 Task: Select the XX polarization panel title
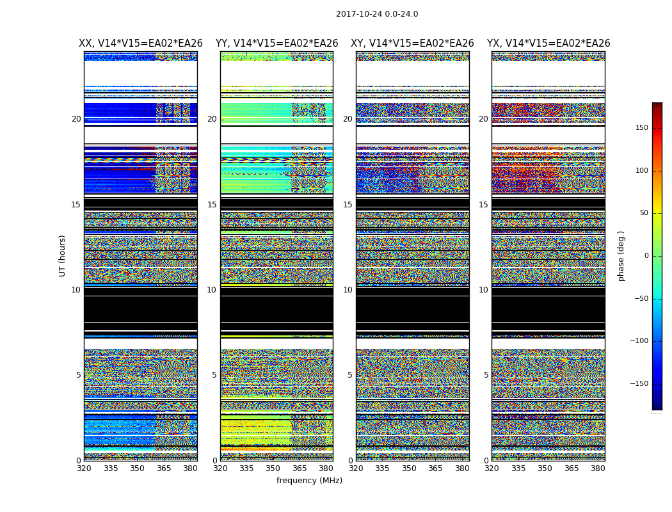[141, 44]
